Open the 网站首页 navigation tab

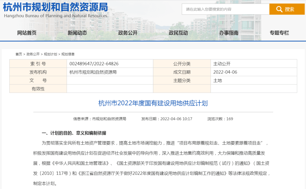coord(27,33)
